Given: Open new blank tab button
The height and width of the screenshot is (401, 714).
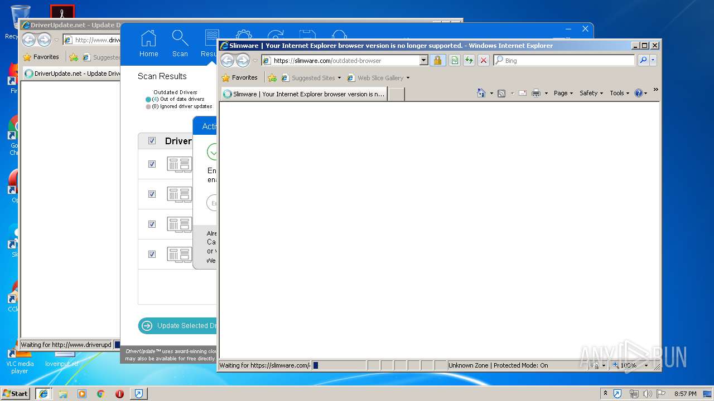Looking at the screenshot, I should [396, 94].
